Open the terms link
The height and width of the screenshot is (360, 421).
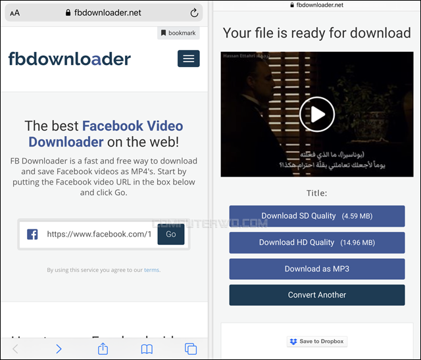[152, 270]
